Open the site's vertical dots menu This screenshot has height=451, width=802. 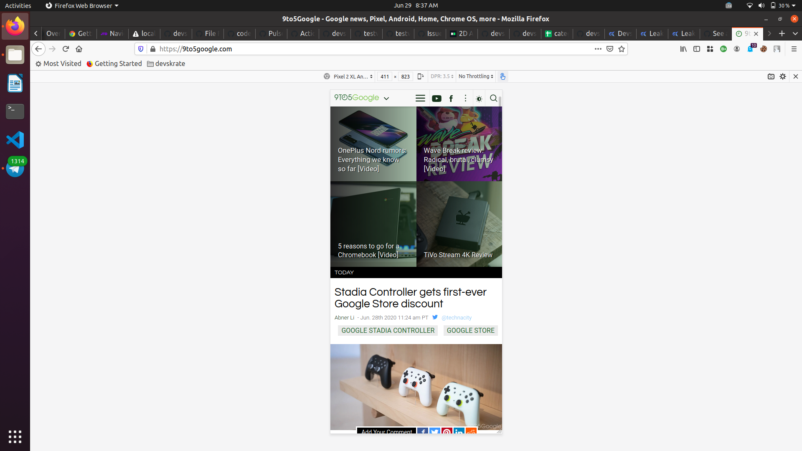[x=465, y=98]
